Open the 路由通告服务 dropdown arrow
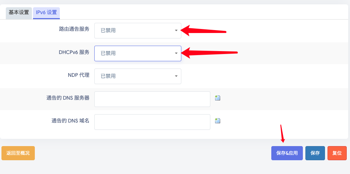 pyautogui.click(x=176, y=30)
